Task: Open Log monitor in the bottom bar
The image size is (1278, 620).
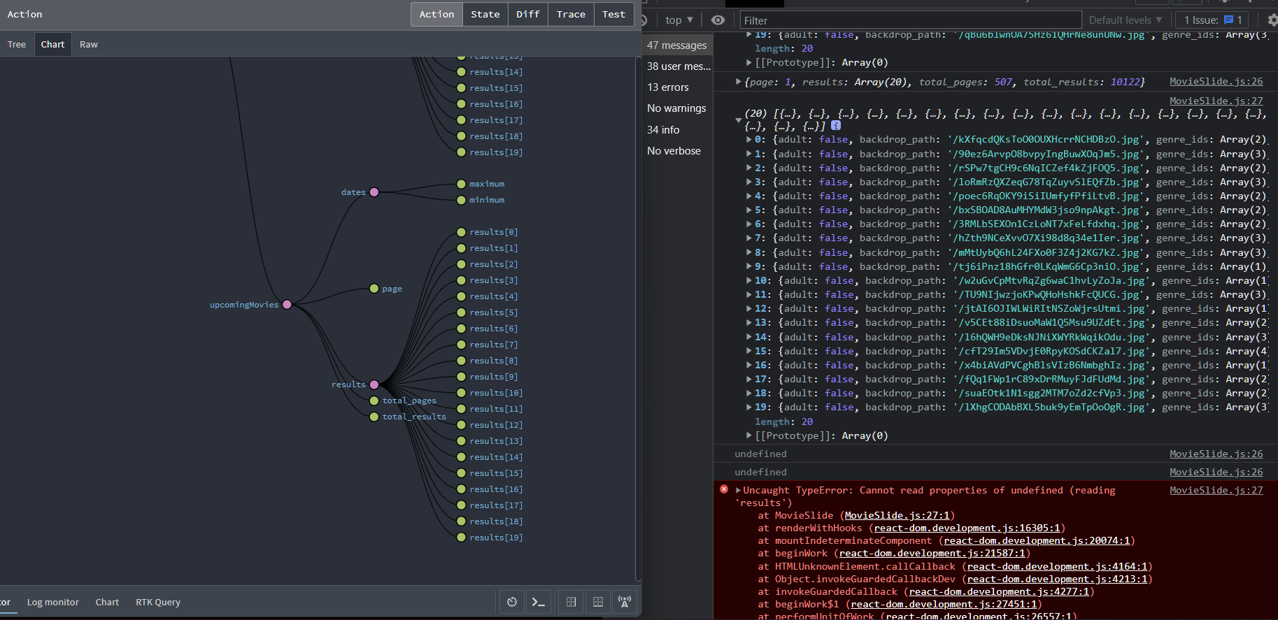Action: (53, 602)
